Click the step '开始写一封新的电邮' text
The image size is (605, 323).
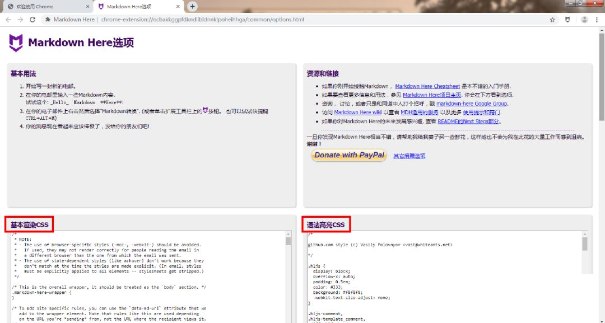click(x=51, y=86)
